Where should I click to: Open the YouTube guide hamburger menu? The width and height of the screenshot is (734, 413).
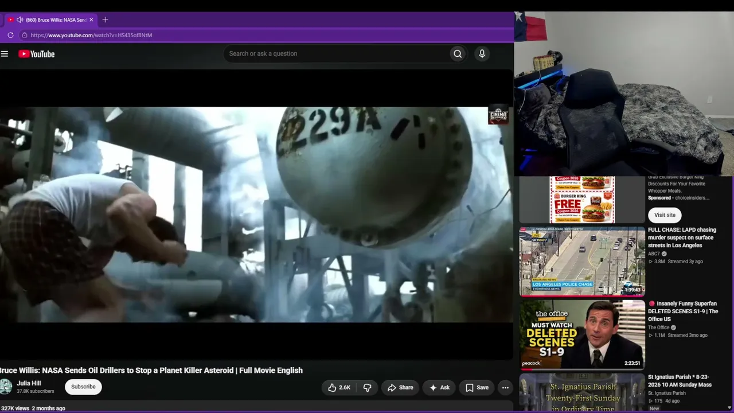pyautogui.click(x=5, y=54)
